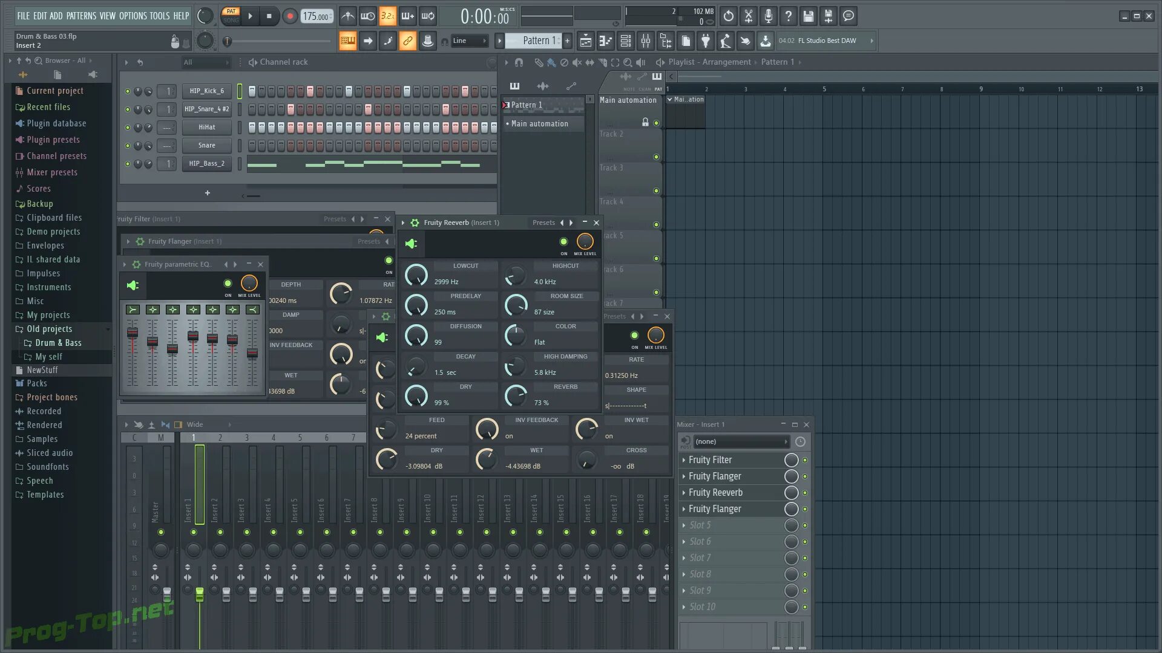
Task: Open the piano roll view icon
Action: point(605,41)
